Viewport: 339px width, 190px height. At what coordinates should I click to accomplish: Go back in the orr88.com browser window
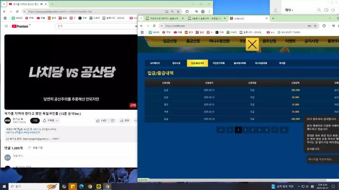[142, 26]
